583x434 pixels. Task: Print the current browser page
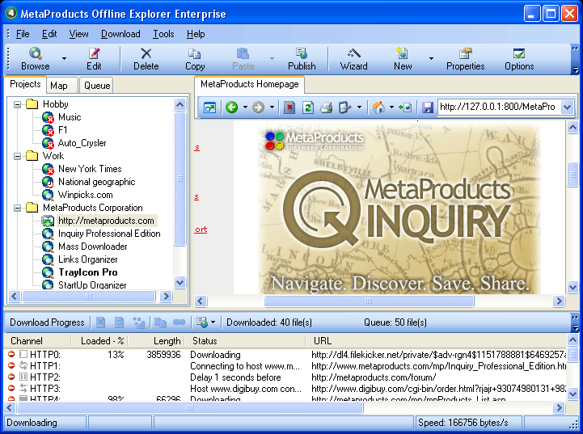(x=326, y=107)
